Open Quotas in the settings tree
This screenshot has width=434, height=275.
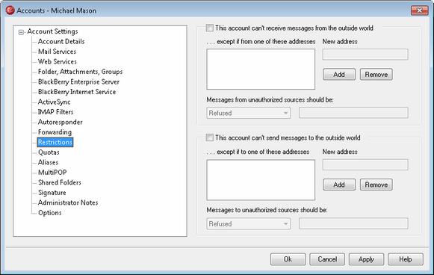[49, 152]
